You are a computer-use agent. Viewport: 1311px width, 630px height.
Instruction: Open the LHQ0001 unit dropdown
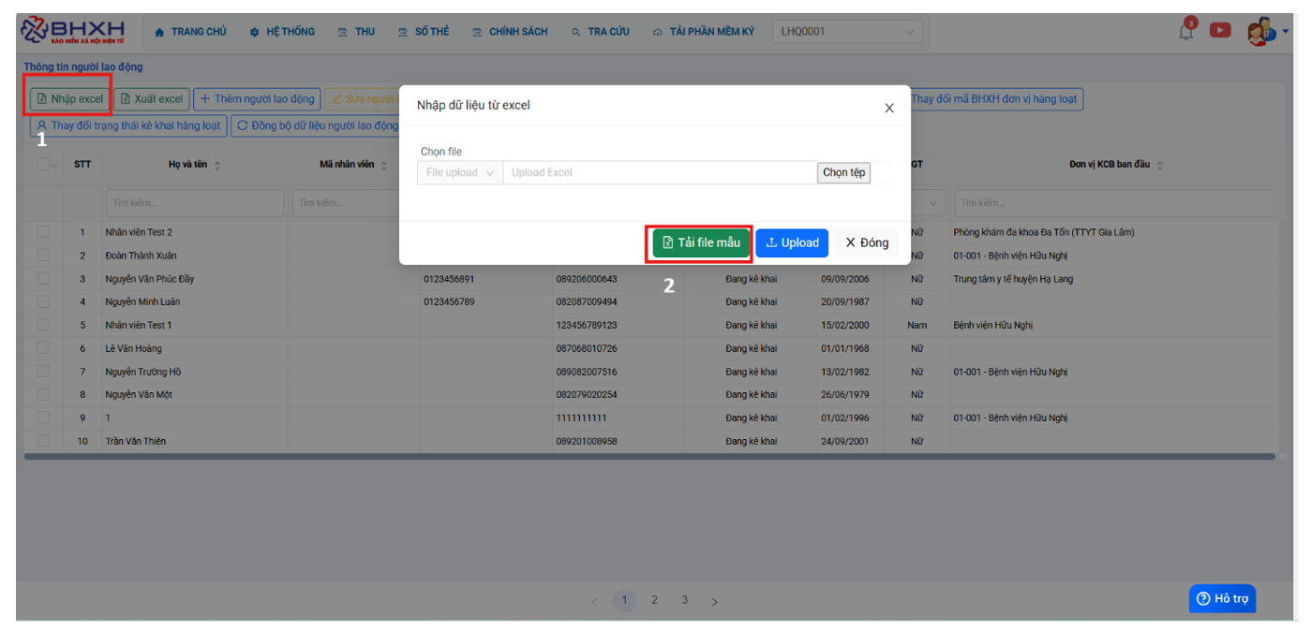coord(846,32)
